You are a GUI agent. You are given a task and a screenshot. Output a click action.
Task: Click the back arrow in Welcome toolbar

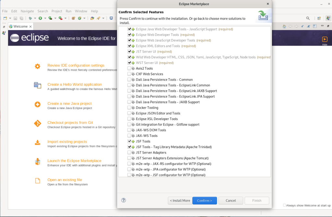[x=290, y=26]
